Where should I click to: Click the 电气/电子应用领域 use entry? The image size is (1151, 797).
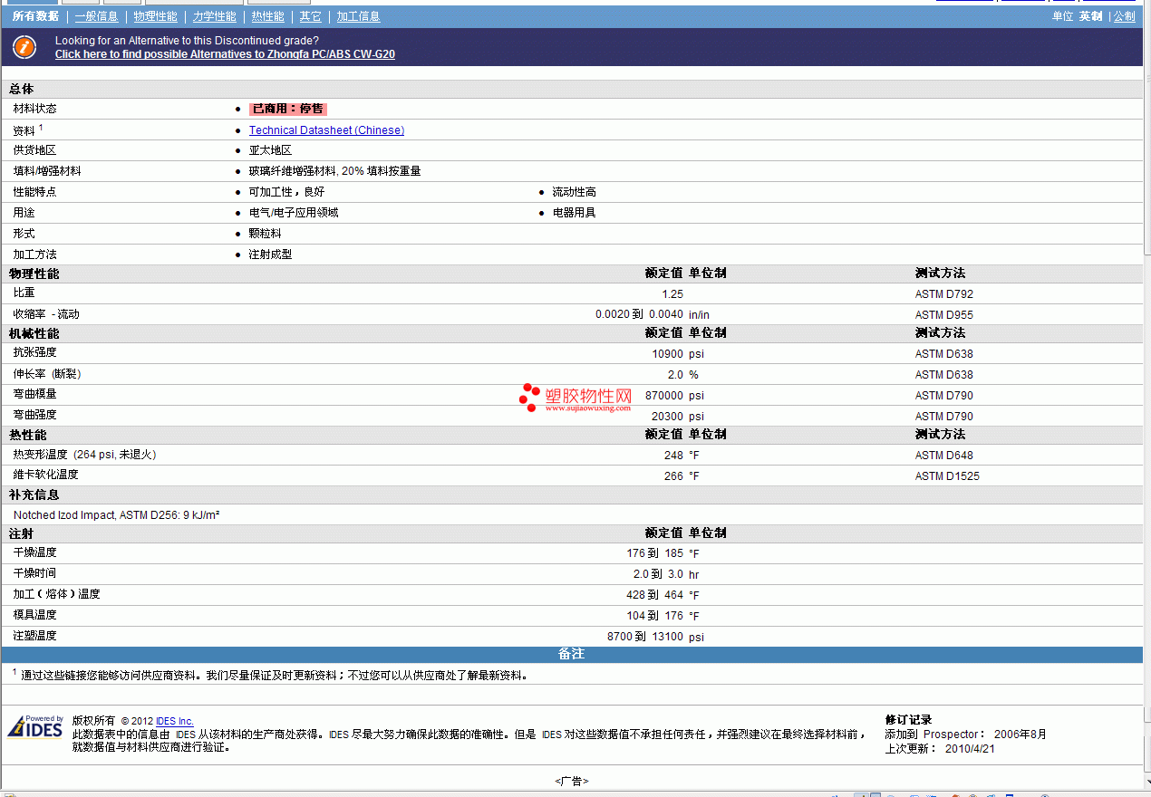tap(294, 213)
